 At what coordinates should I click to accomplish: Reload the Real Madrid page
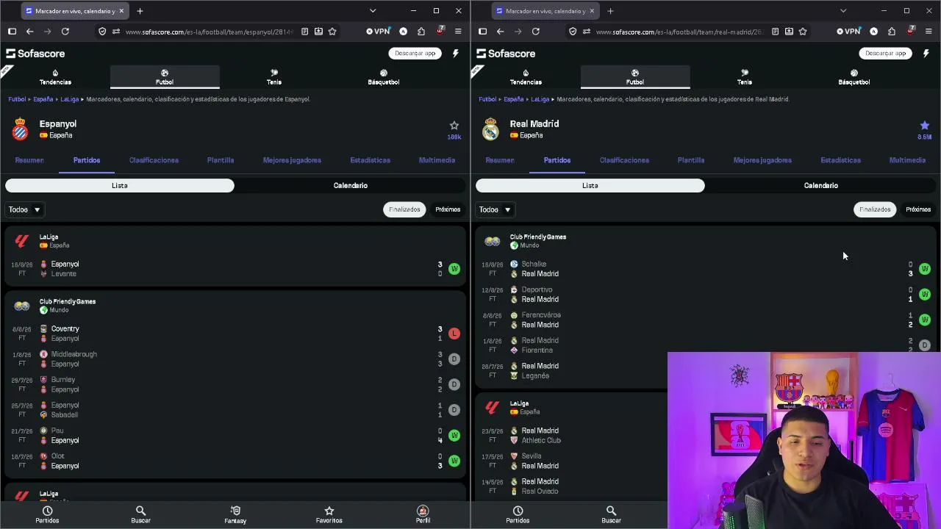(x=536, y=32)
